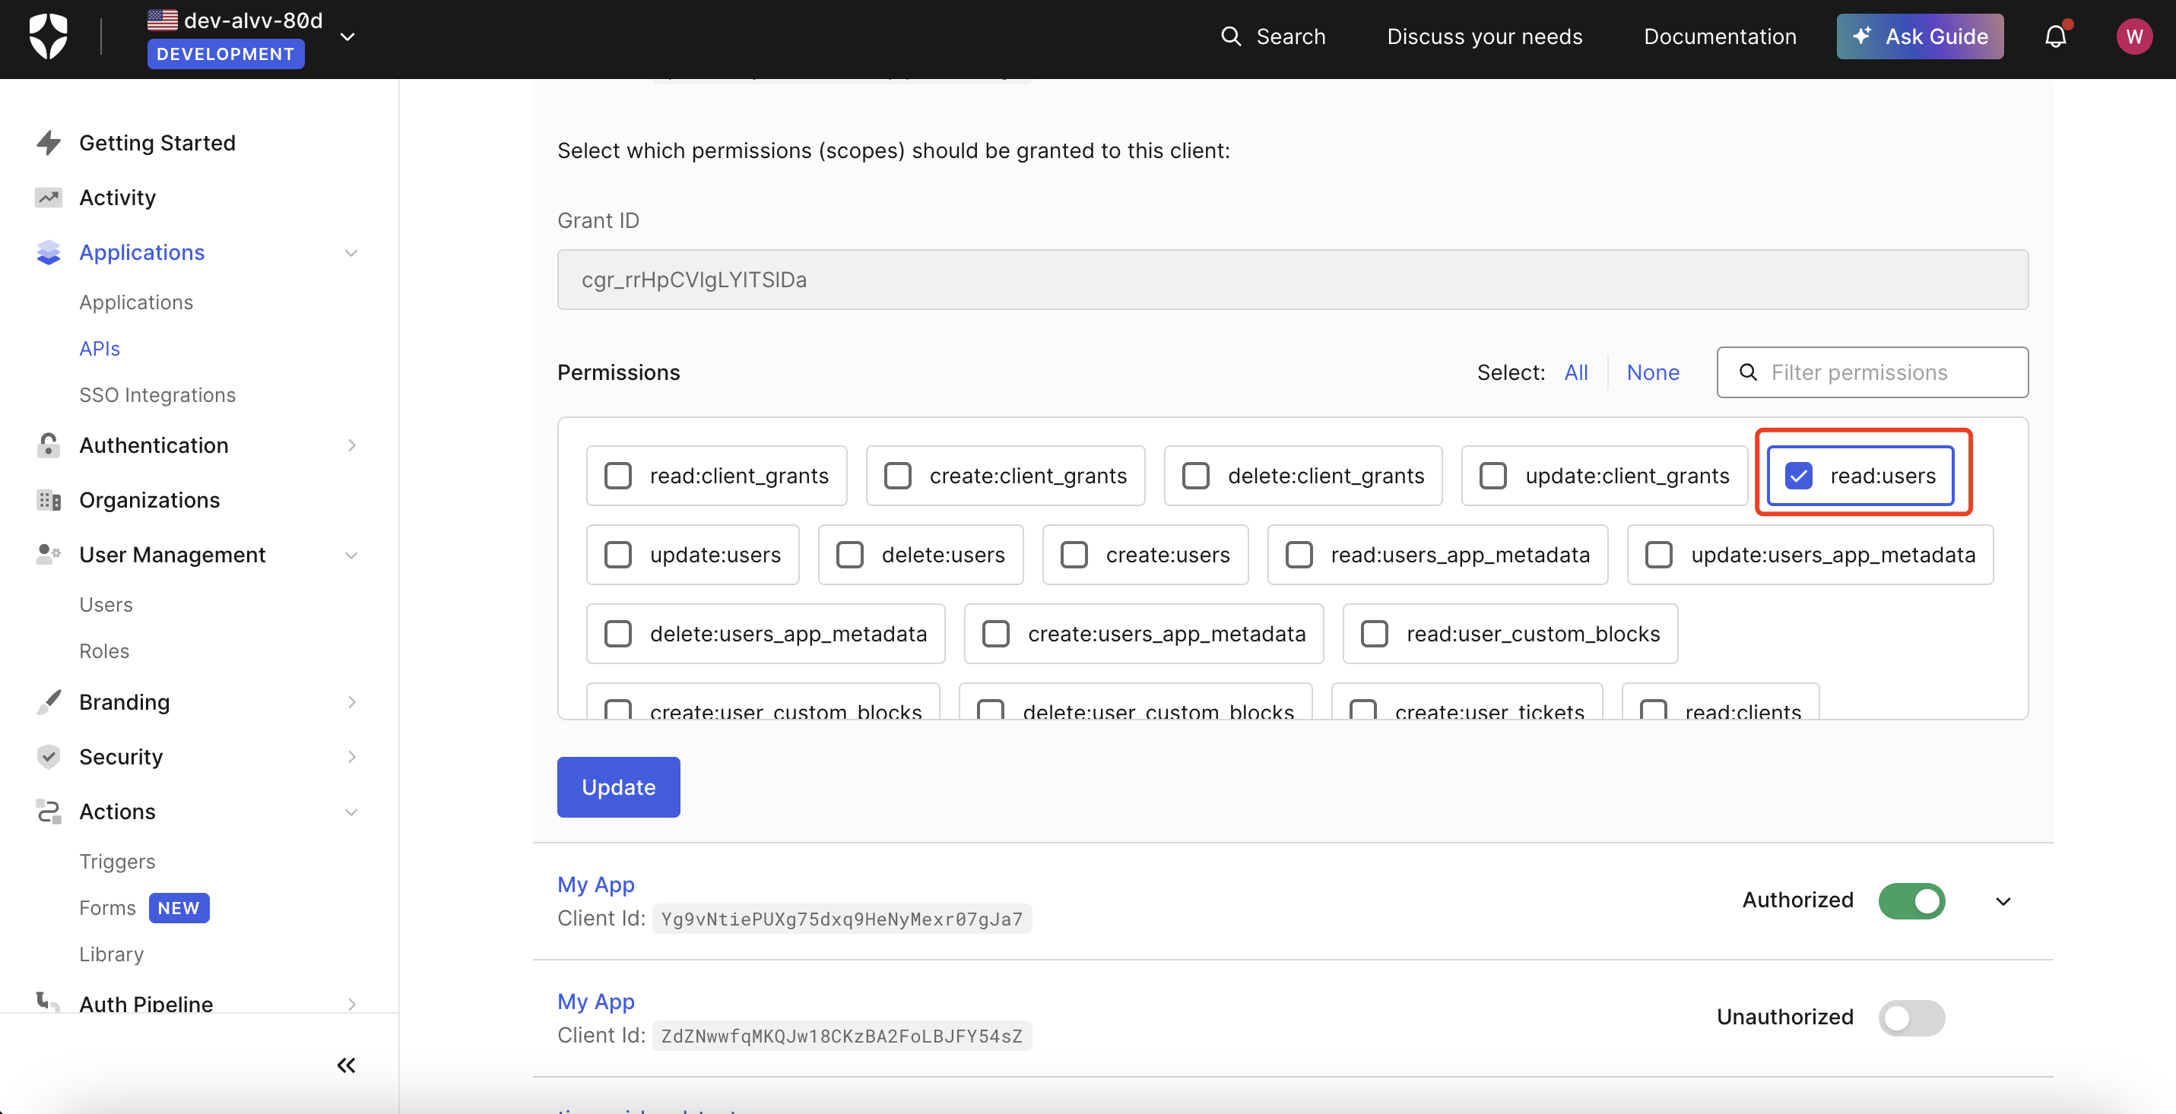Collapse the Actions section chevron
The width and height of the screenshot is (2176, 1114).
351,812
